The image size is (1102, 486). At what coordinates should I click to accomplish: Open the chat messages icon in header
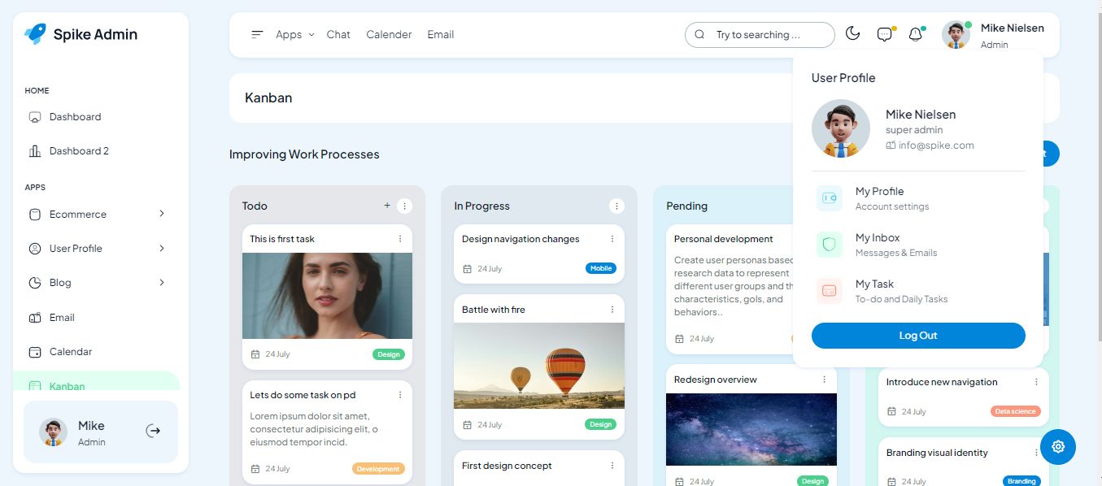tap(885, 34)
